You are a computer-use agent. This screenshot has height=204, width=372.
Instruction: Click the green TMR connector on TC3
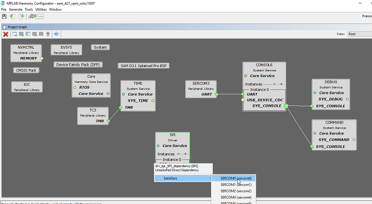(108, 121)
